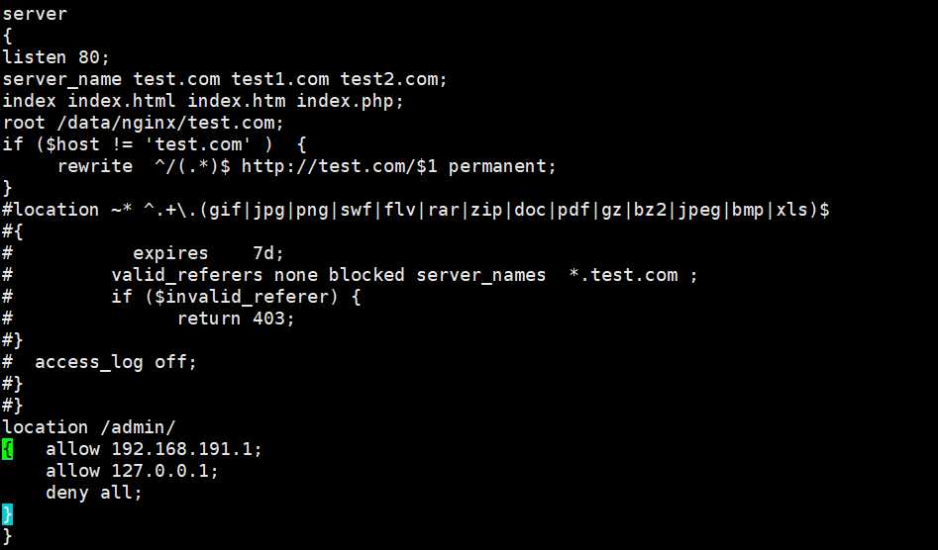
Task: Click 'return 403;' in commented block
Action: [x=236, y=319]
